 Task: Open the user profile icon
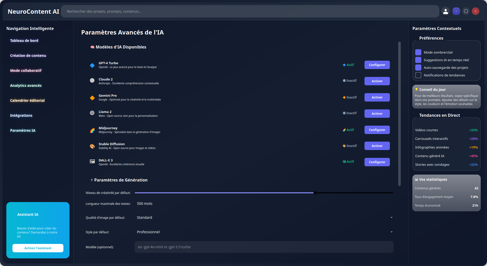point(446,11)
